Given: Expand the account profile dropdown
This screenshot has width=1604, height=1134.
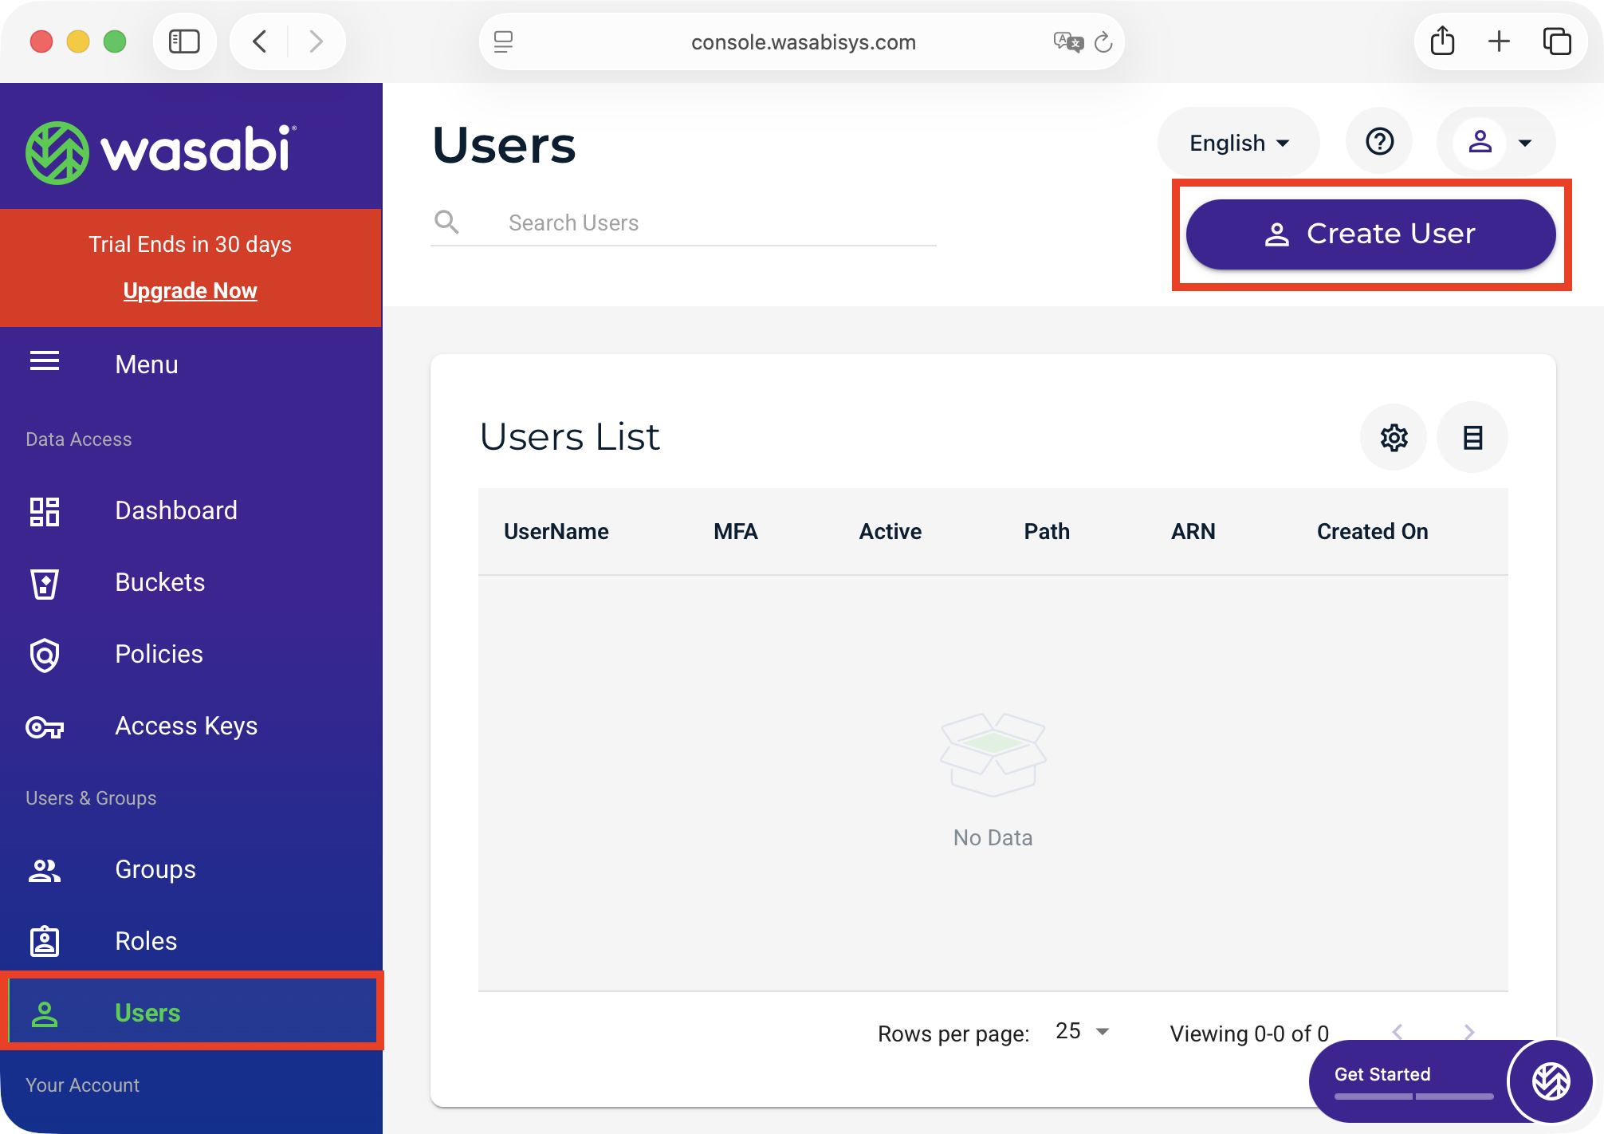Looking at the screenshot, I should [1496, 143].
